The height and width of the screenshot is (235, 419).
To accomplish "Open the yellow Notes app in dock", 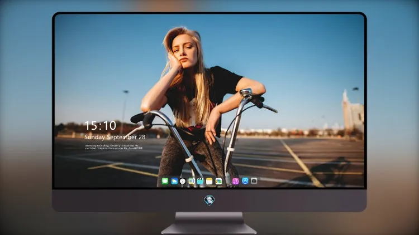I will tap(209, 181).
